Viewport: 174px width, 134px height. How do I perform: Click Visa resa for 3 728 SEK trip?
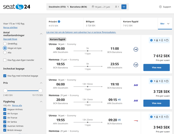157,103
